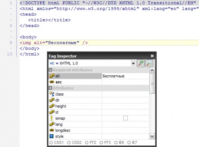Select the 'ismap' attribute label
The height and width of the screenshot is (147, 199).
60,118
